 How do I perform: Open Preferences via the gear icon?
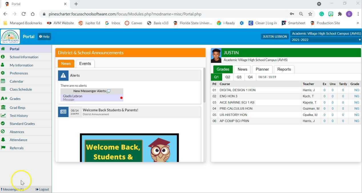point(3,73)
